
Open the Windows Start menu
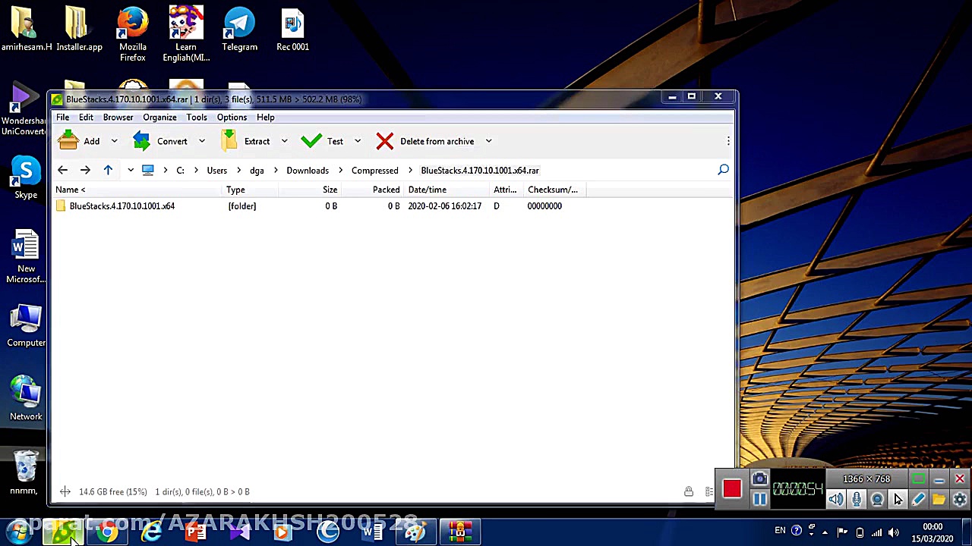point(19,532)
